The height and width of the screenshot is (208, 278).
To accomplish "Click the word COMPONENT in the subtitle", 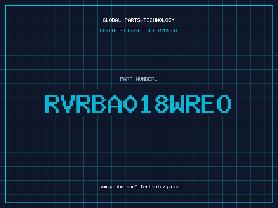I will [165, 31].
